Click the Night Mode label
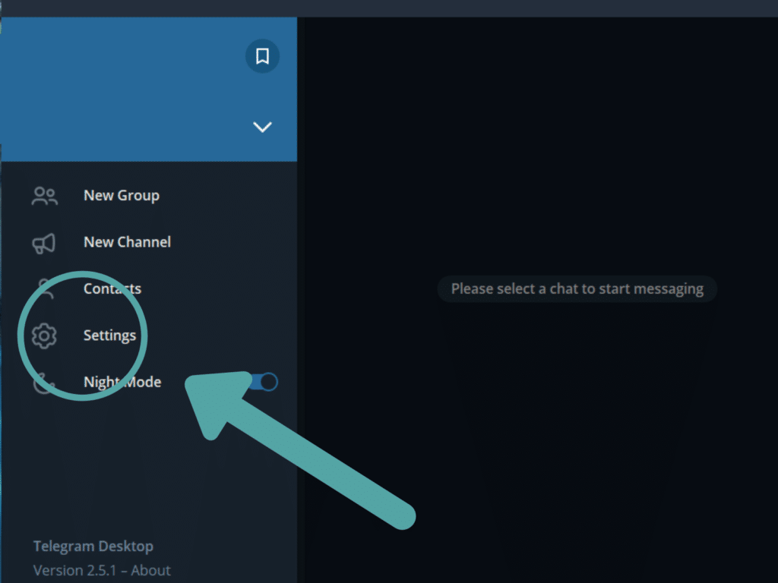Image resolution: width=778 pixels, height=583 pixels. [122, 382]
